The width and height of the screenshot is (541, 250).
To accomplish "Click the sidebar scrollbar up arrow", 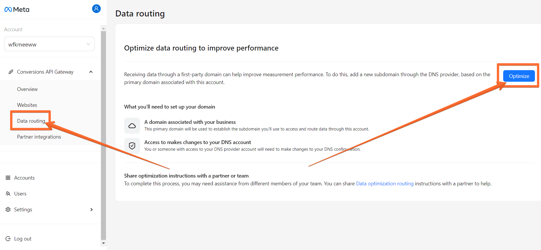I will pos(103,28).
